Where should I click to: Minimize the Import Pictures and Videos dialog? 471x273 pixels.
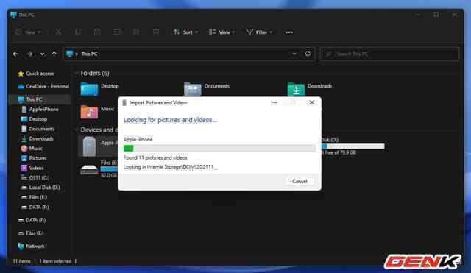[x=274, y=103]
